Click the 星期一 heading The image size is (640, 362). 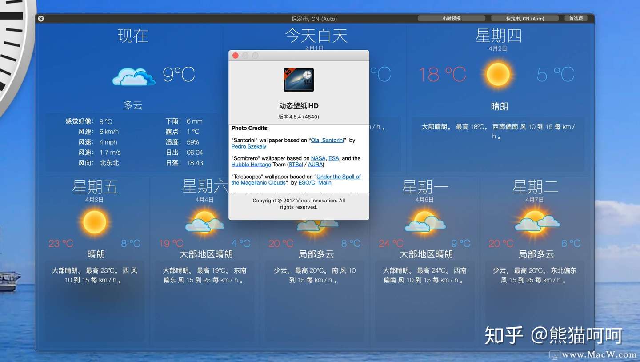425,187
